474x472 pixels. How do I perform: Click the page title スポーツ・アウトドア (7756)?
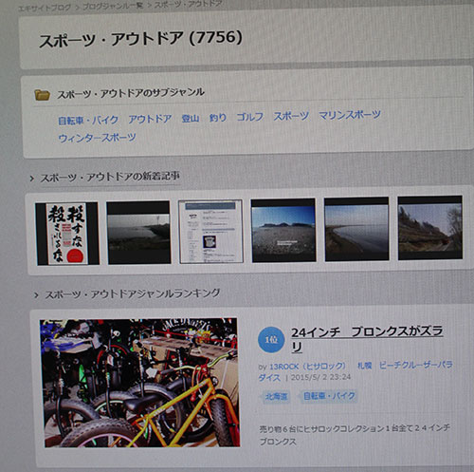point(140,39)
